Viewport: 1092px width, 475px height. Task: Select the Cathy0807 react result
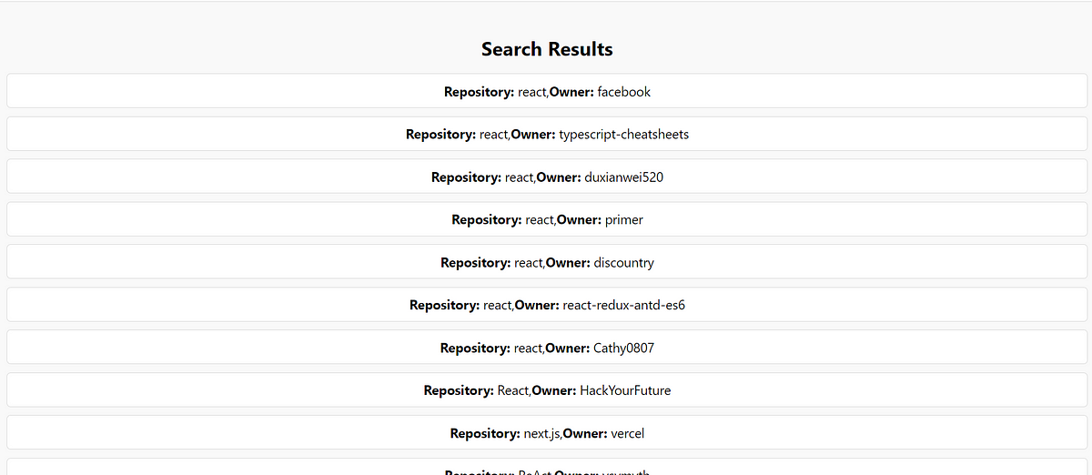(x=547, y=348)
